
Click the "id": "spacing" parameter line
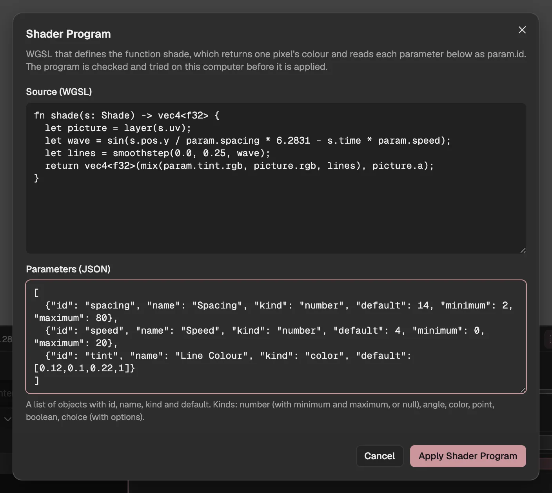click(279, 305)
